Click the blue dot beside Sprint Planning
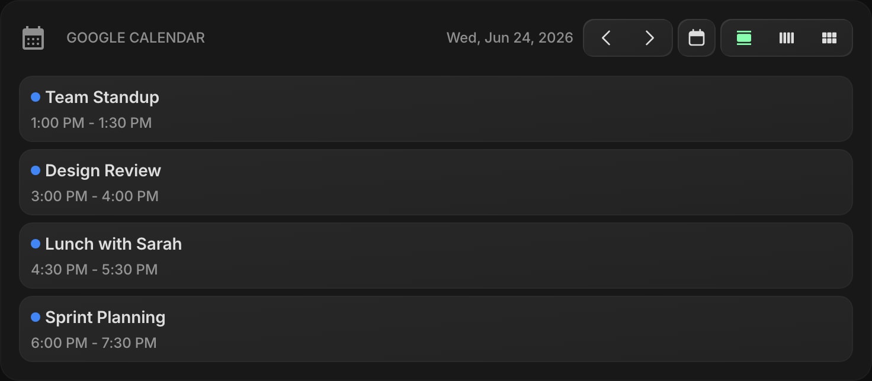This screenshot has width=872, height=381. coord(36,317)
